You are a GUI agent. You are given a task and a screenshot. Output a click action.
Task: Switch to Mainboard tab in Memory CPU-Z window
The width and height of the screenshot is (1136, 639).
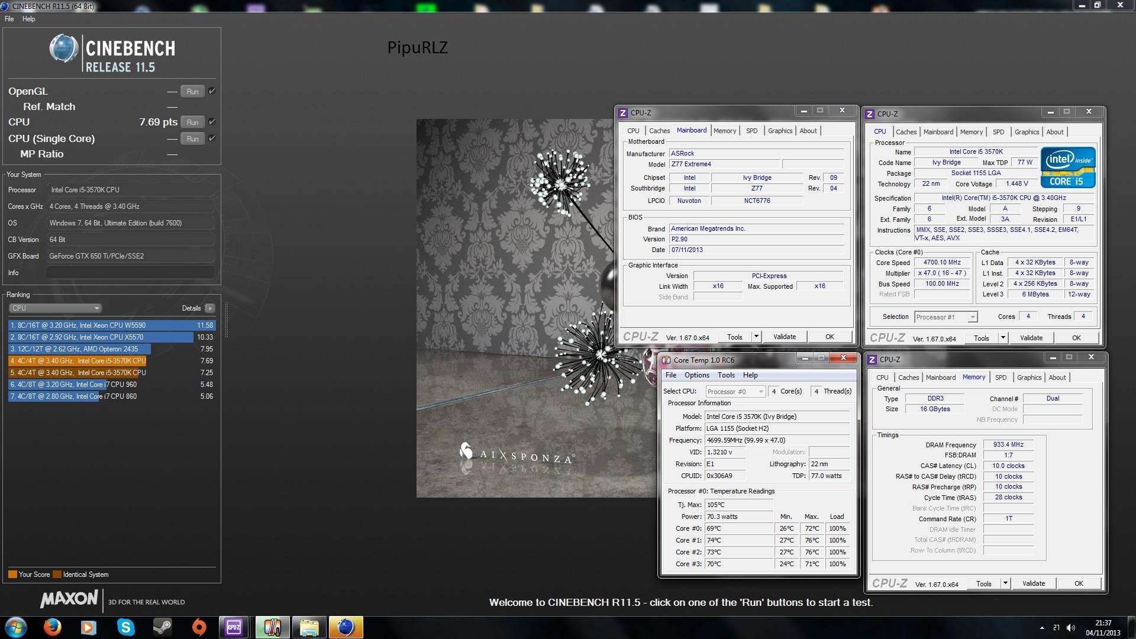click(x=941, y=377)
